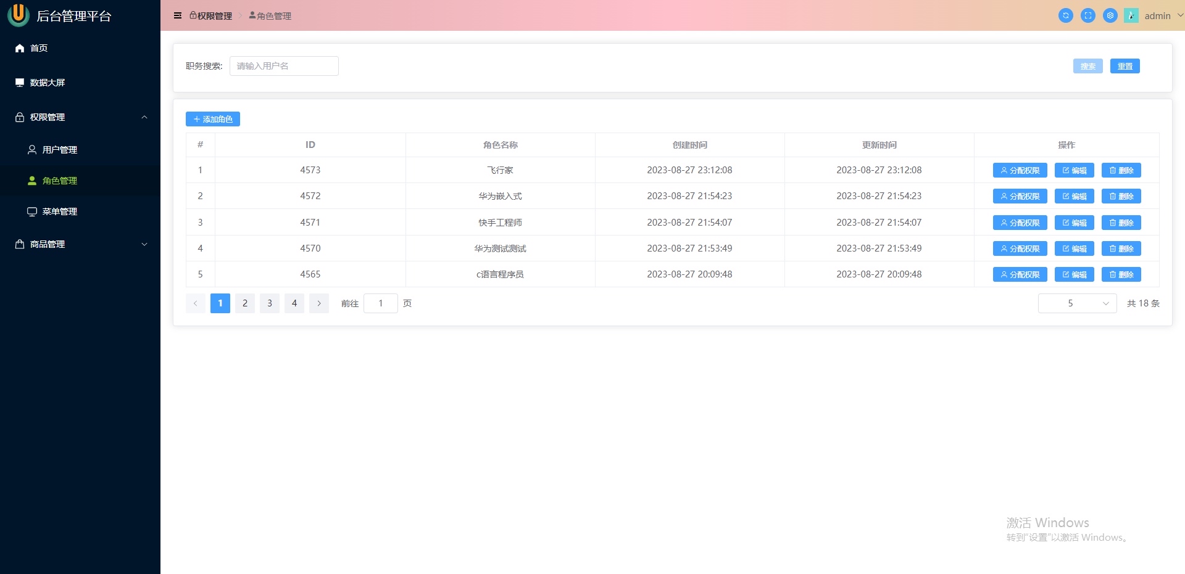Assign permissions for role 华为嵌入式
This screenshot has width=1185, height=574.
click(x=1020, y=196)
